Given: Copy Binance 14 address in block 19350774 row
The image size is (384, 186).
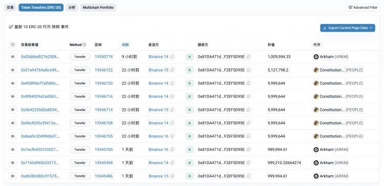Looking at the screenshot, I should tap(172, 57).
